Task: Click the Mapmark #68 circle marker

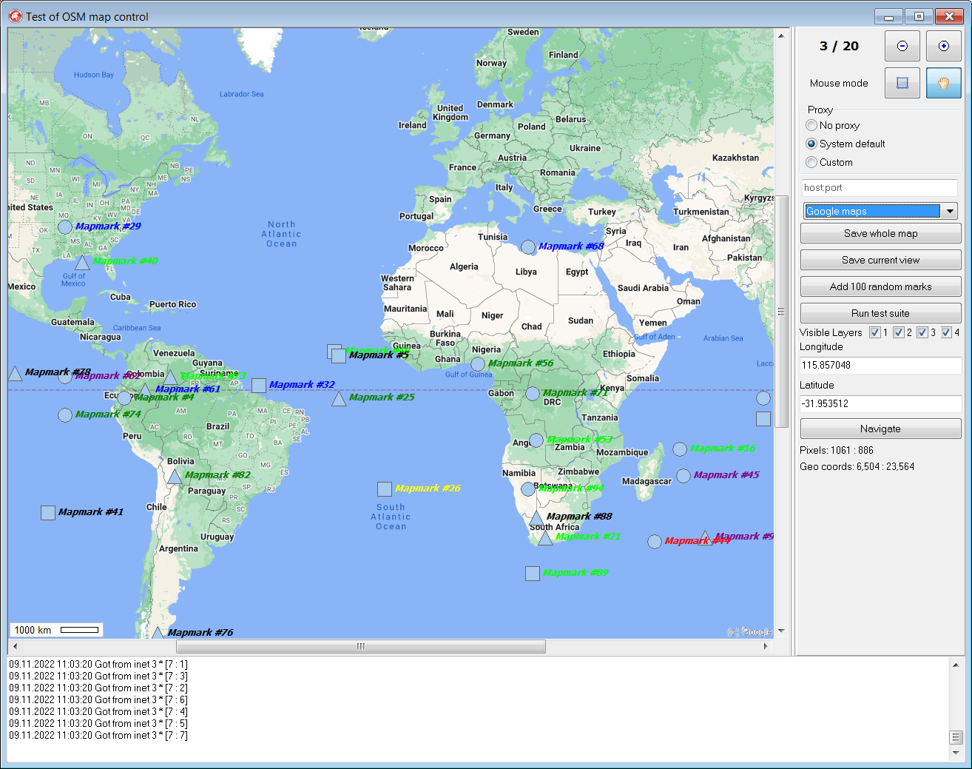Action: (x=528, y=247)
